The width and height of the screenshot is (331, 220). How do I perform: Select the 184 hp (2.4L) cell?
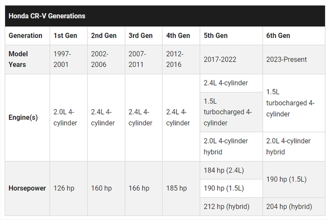click(x=225, y=170)
